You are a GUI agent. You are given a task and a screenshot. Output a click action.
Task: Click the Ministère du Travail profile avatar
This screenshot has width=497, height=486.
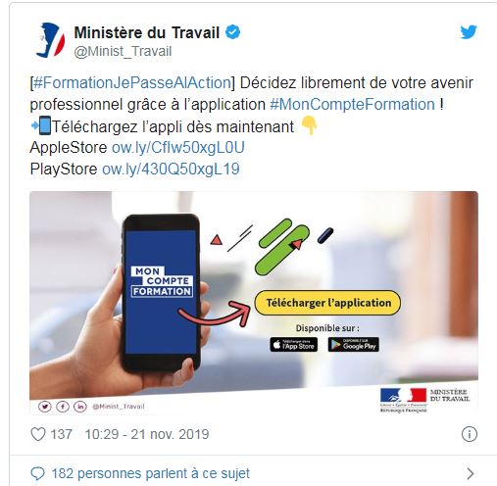pos(50,40)
